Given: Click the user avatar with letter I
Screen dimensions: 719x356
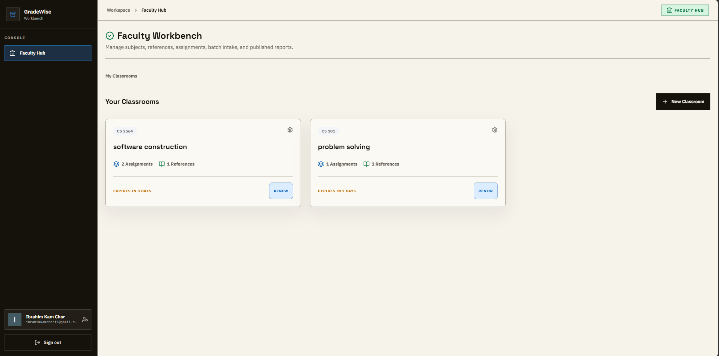Looking at the screenshot, I should point(15,319).
